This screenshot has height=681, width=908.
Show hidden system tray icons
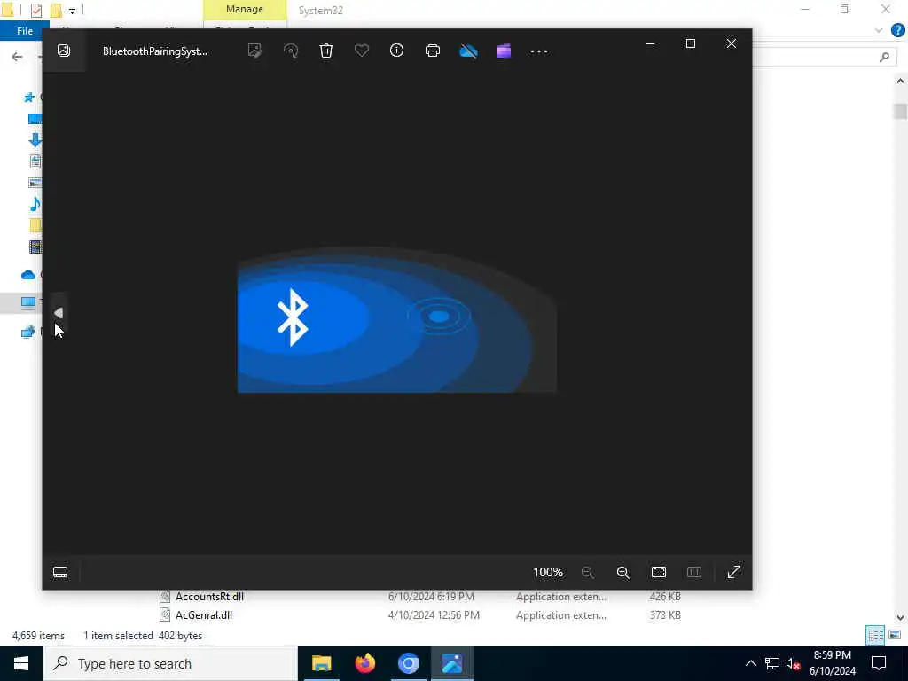pos(750,663)
